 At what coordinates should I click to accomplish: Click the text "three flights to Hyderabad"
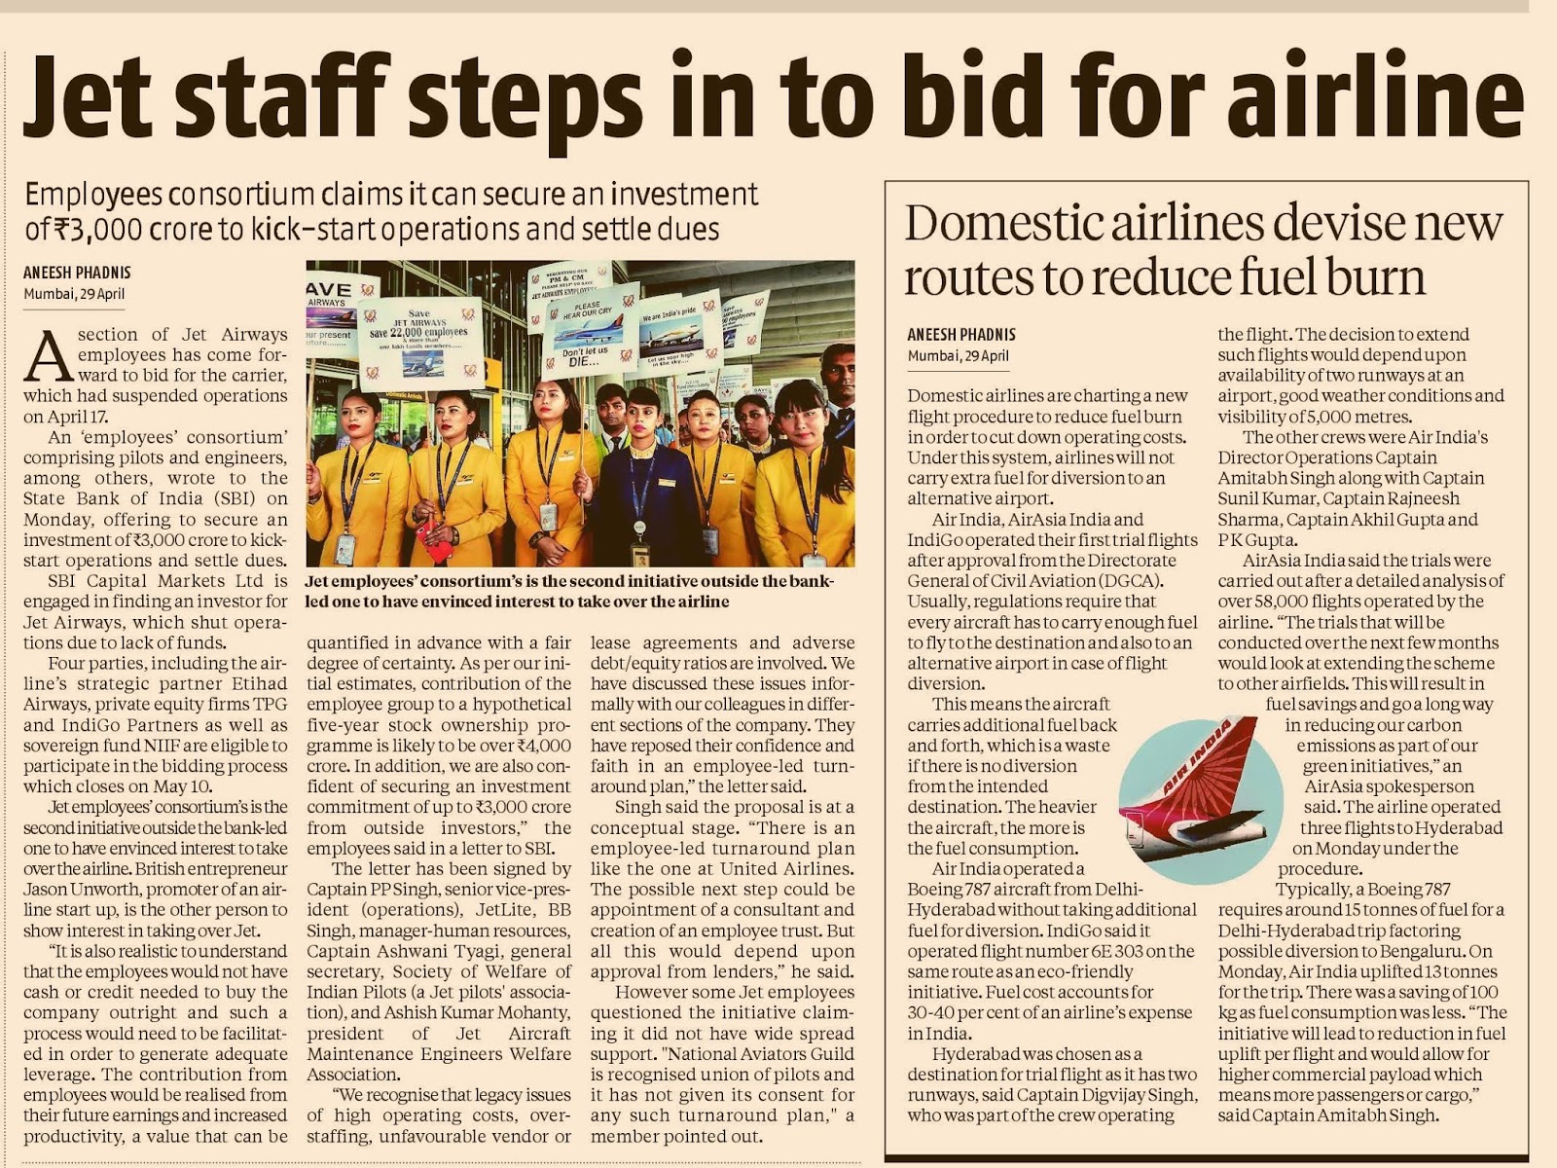coord(1401,827)
